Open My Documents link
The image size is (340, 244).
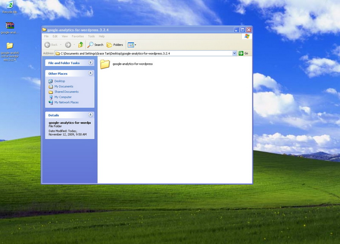64,86
